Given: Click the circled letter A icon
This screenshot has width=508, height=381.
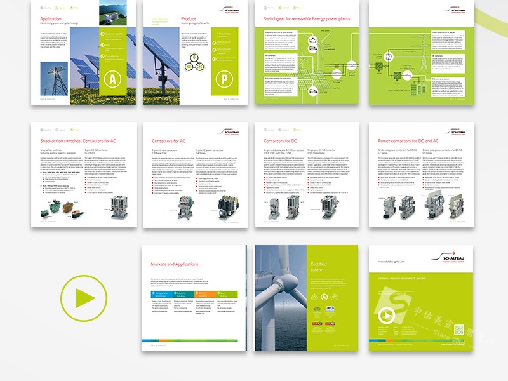Looking at the screenshot, I should (111, 79).
